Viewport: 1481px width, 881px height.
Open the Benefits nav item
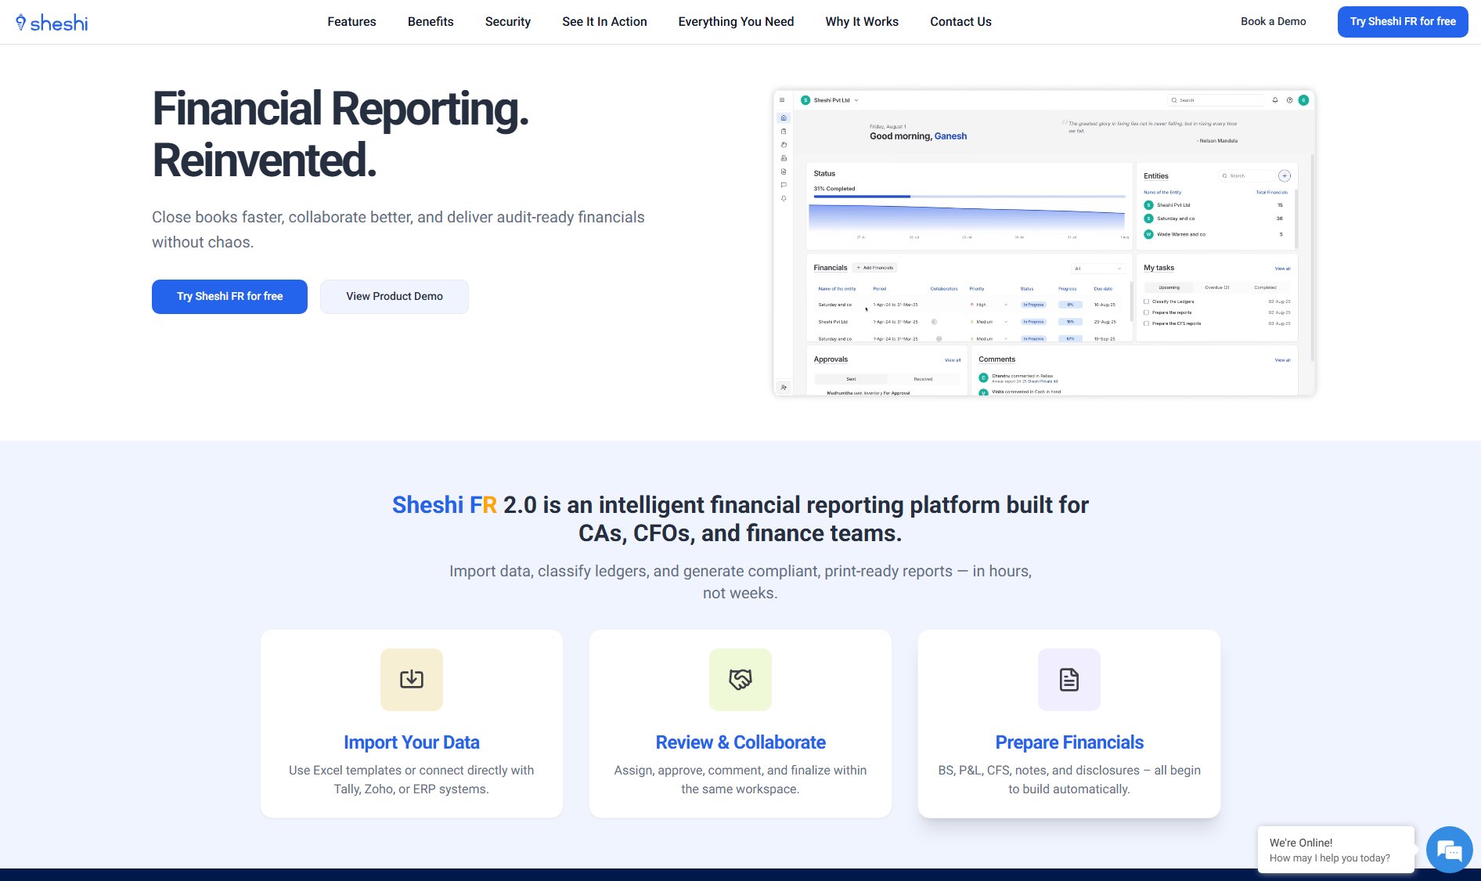coord(431,22)
